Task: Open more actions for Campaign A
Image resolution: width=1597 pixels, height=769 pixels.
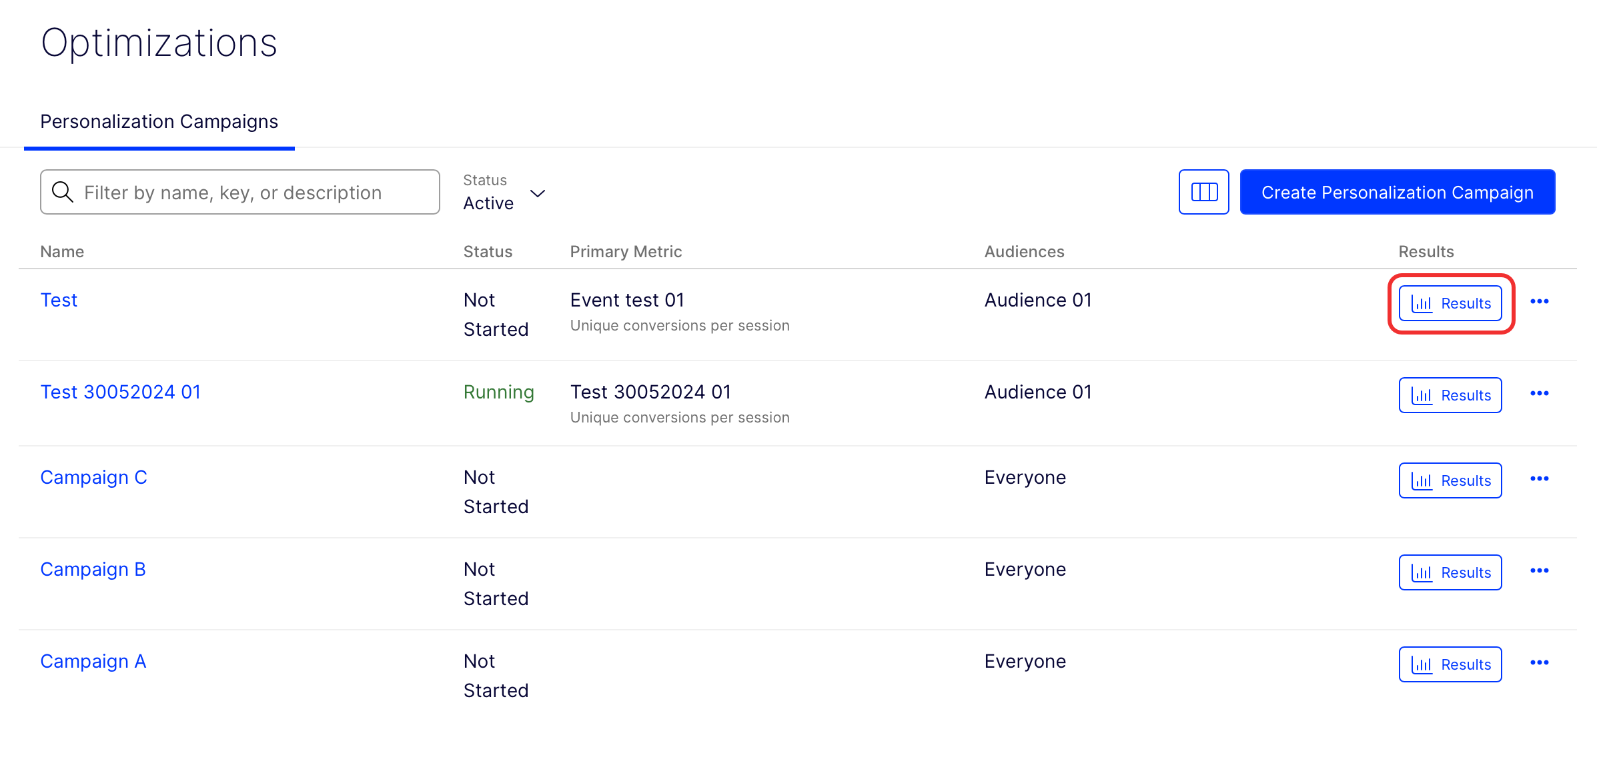Action: click(1539, 663)
